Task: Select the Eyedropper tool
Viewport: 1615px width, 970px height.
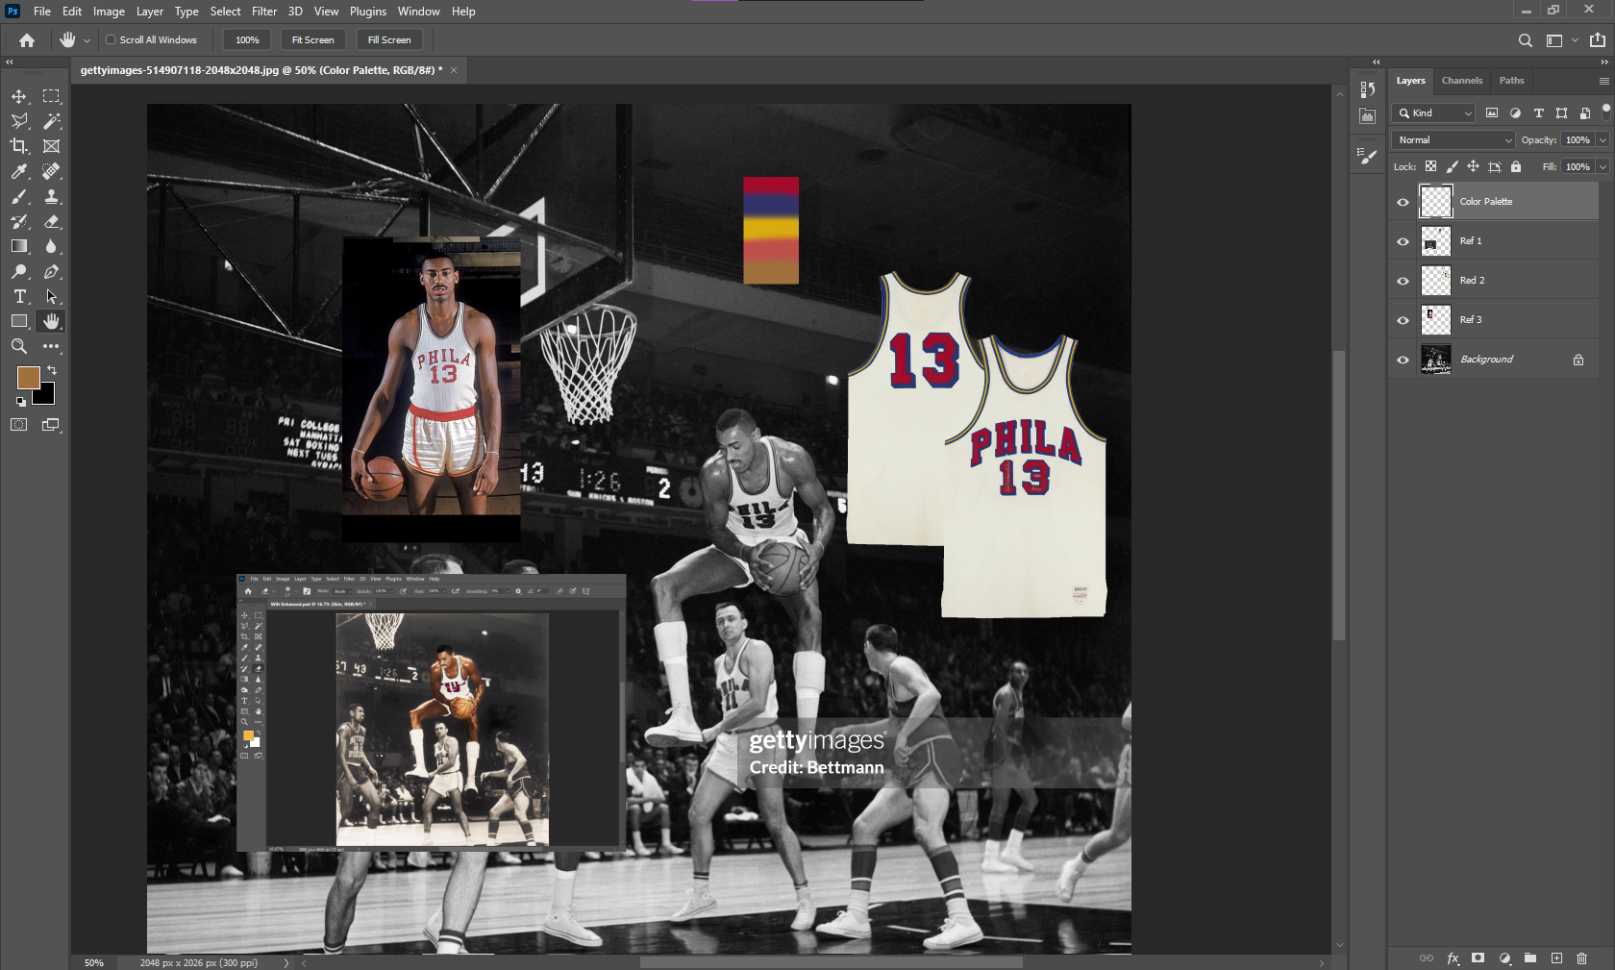Action: 19,171
